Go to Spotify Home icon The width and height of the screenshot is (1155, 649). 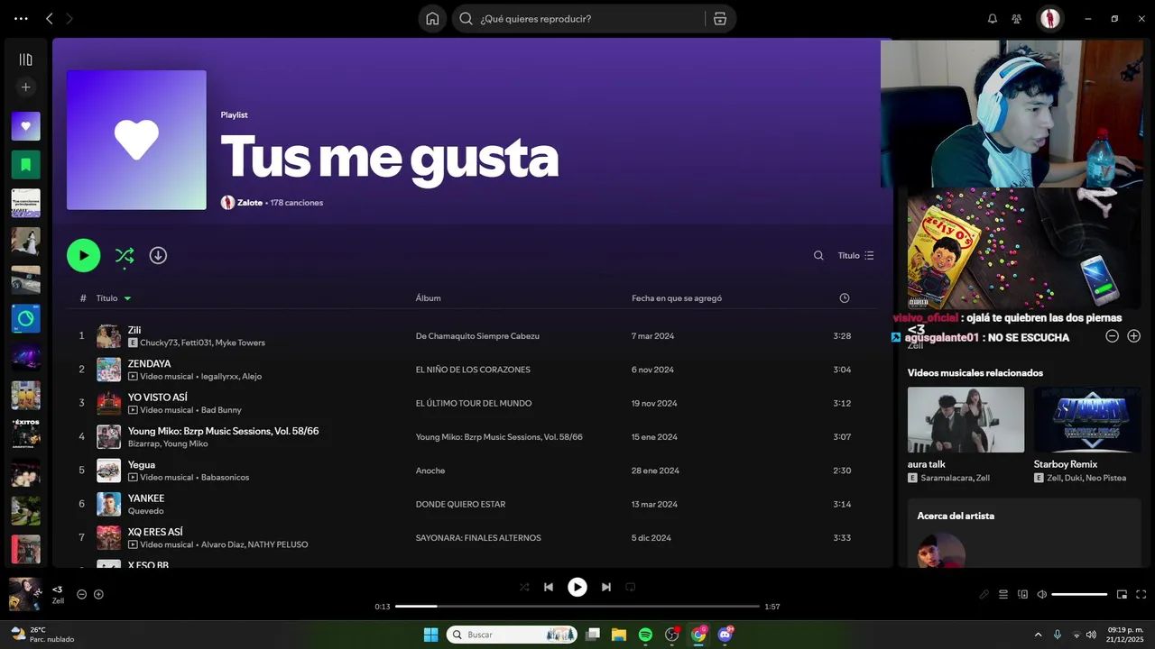(432, 18)
